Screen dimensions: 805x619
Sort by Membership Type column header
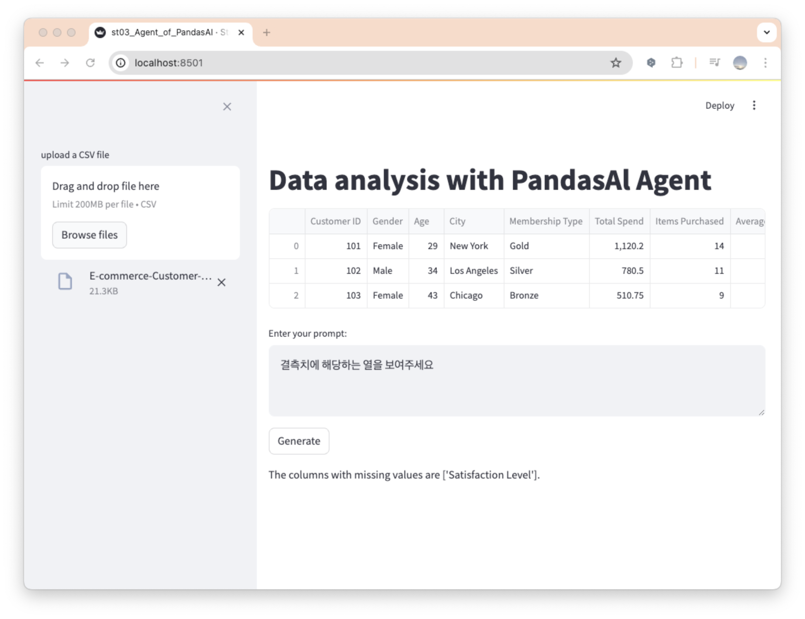[545, 221]
